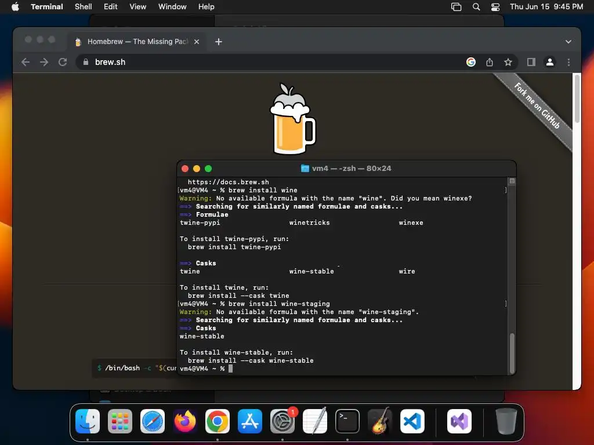
Task: Open the Help menu
Action: 206,7
